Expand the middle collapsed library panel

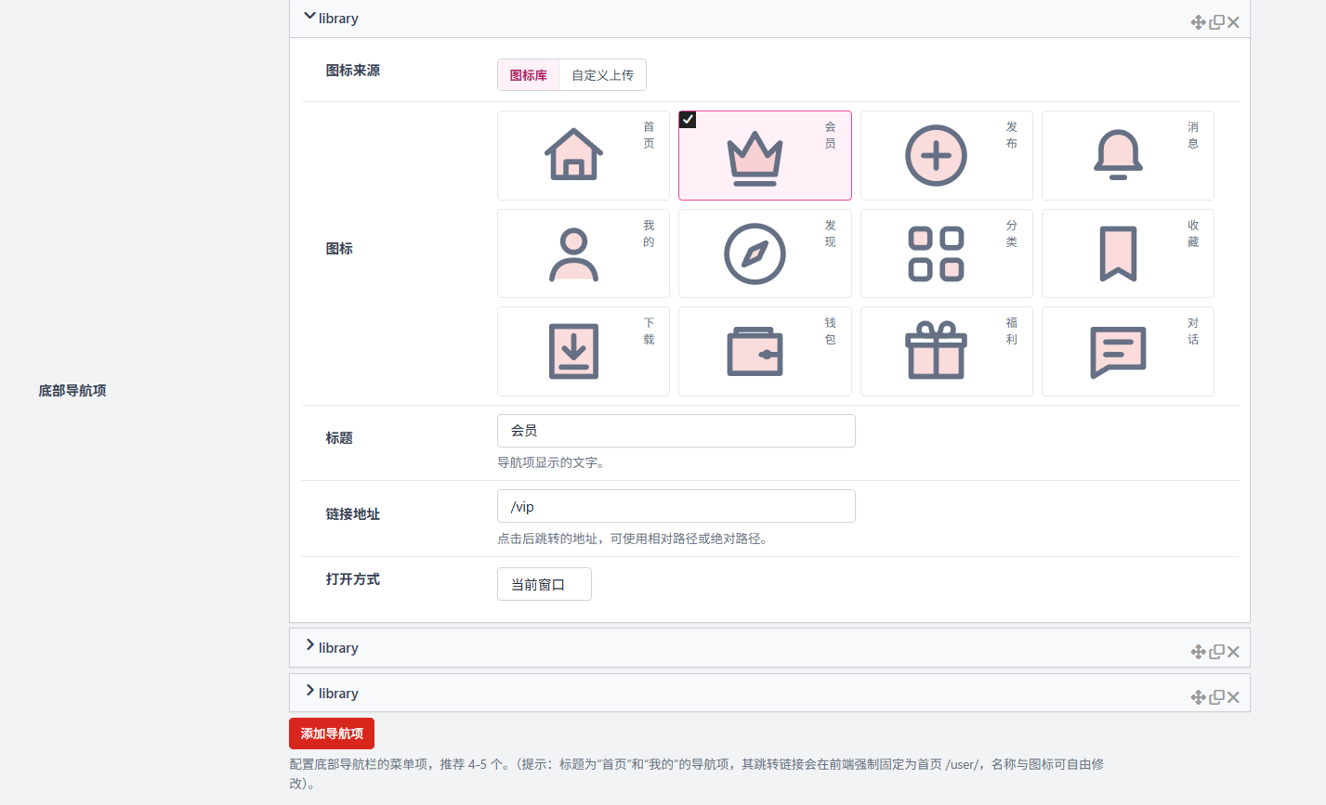769,648
